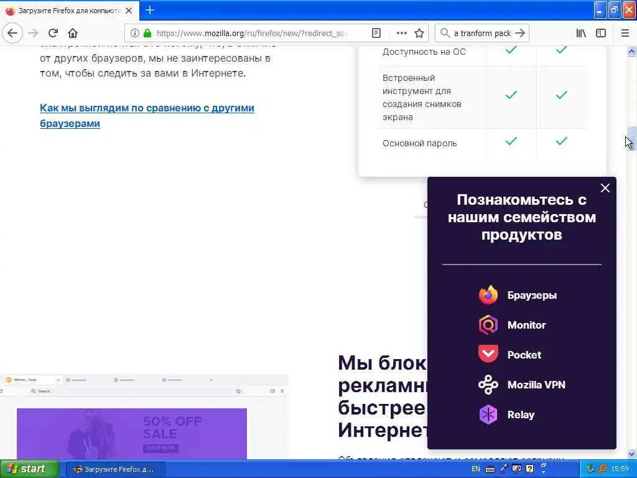Click second checkmark in Основной пароль row

562,141
